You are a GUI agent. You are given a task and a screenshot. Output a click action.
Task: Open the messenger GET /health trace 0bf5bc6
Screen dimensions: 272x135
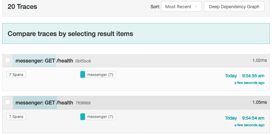tap(44, 61)
